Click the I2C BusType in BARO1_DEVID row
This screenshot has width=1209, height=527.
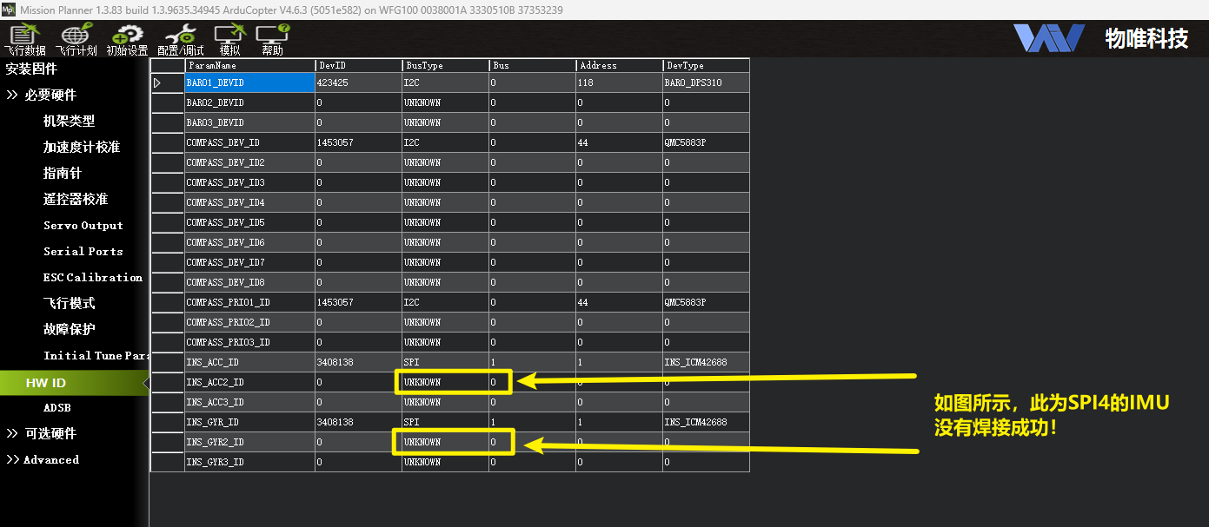coord(445,82)
